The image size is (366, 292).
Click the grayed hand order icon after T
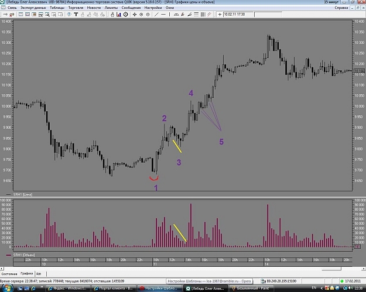pyautogui.click(x=83, y=15)
